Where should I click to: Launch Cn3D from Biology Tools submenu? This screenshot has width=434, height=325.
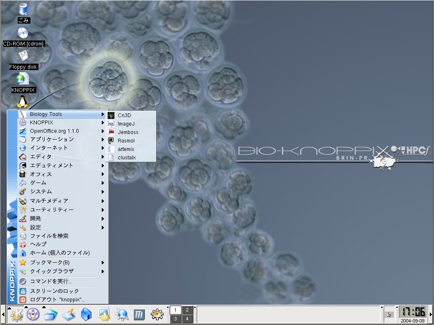coord(130,115)
